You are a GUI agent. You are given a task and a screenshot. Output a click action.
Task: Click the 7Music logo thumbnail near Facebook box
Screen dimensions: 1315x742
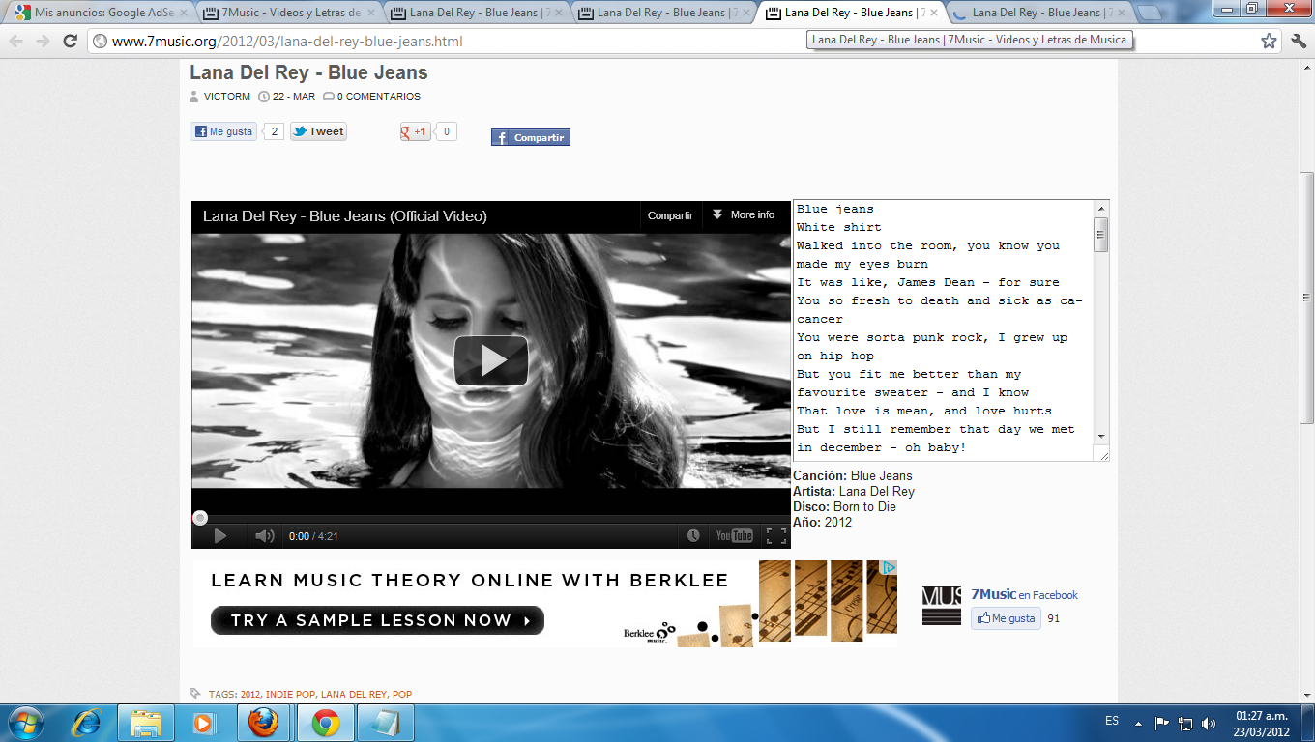(942, 606)
